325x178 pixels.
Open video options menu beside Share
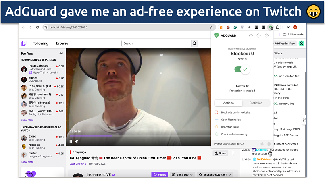(233, 153)
